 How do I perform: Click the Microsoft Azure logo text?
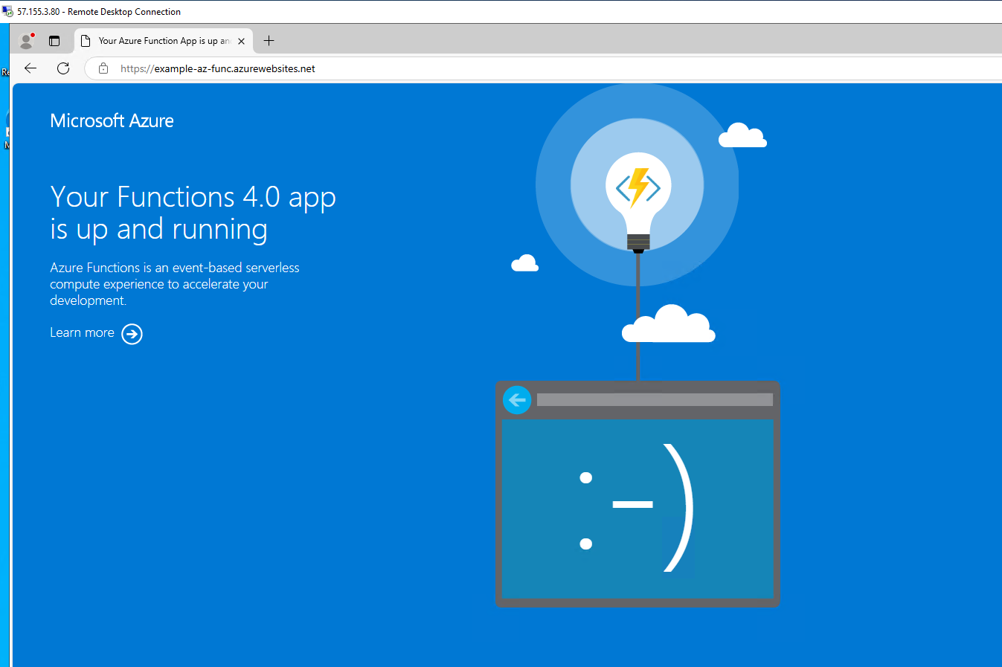tap(112, 120)
